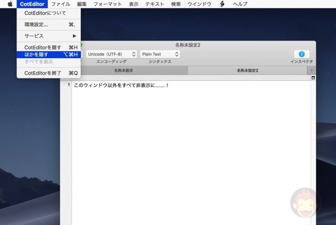This screenshot has height=225, width=336.
Task: Click the blue Inspector info icon
Action: pos(301,54)
